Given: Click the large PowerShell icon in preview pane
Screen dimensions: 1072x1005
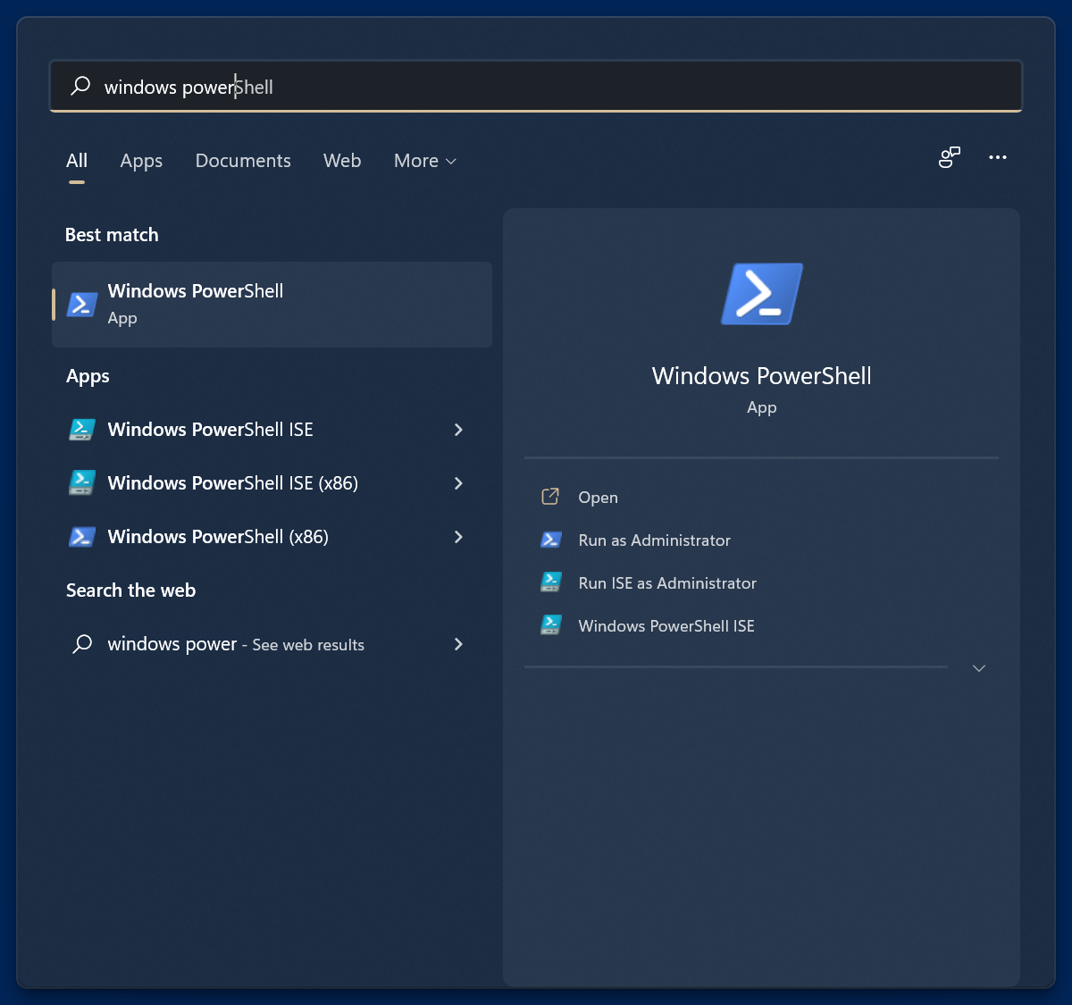Looking at the screenshot, I should pos(761,294).
